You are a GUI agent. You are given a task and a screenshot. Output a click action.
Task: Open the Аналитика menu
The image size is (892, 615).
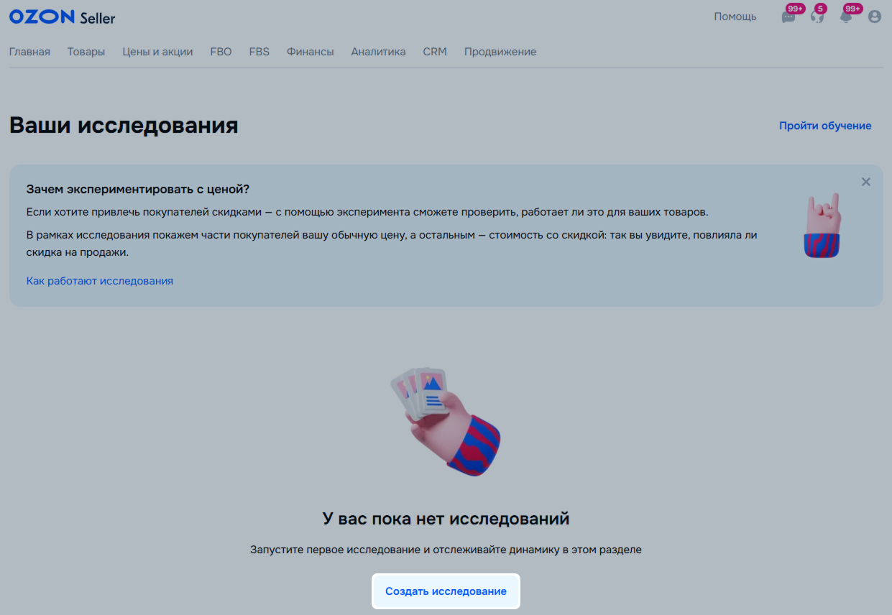(378, 52)
